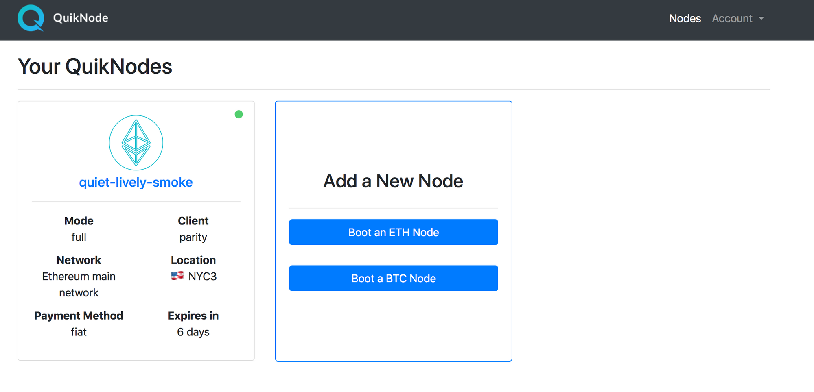Select the Add a New Node heading
The image size is (814, 392).
coord(393,181)
